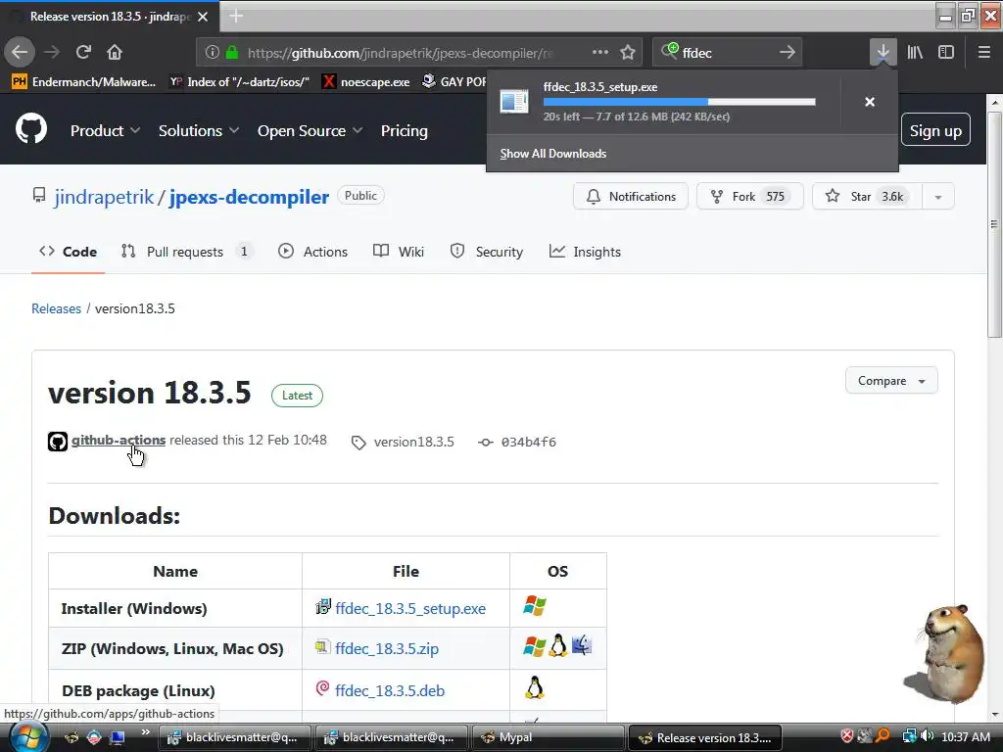Switch to the Code tab
Viewport: 1003px width, 752px height.
68,252
